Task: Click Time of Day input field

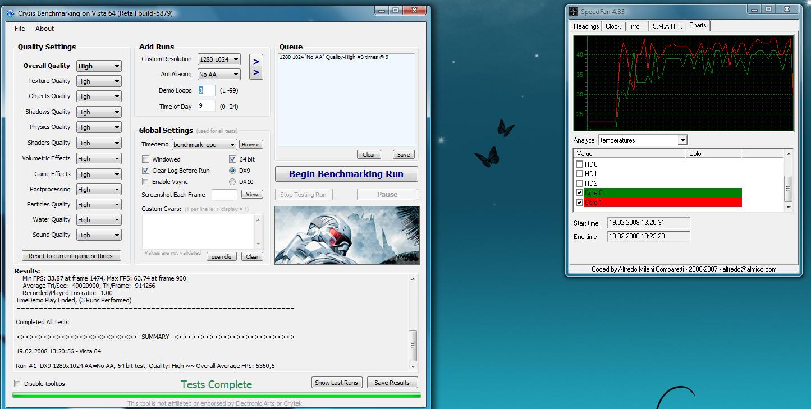Action: click(x=207, y=105)
